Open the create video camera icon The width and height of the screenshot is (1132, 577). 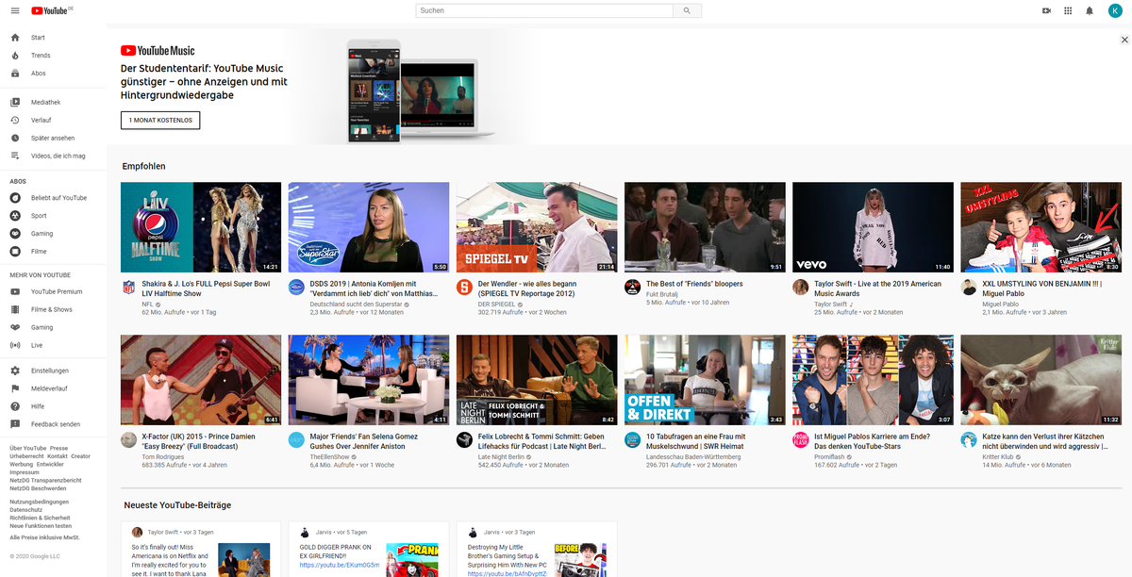click(1046, 10)
